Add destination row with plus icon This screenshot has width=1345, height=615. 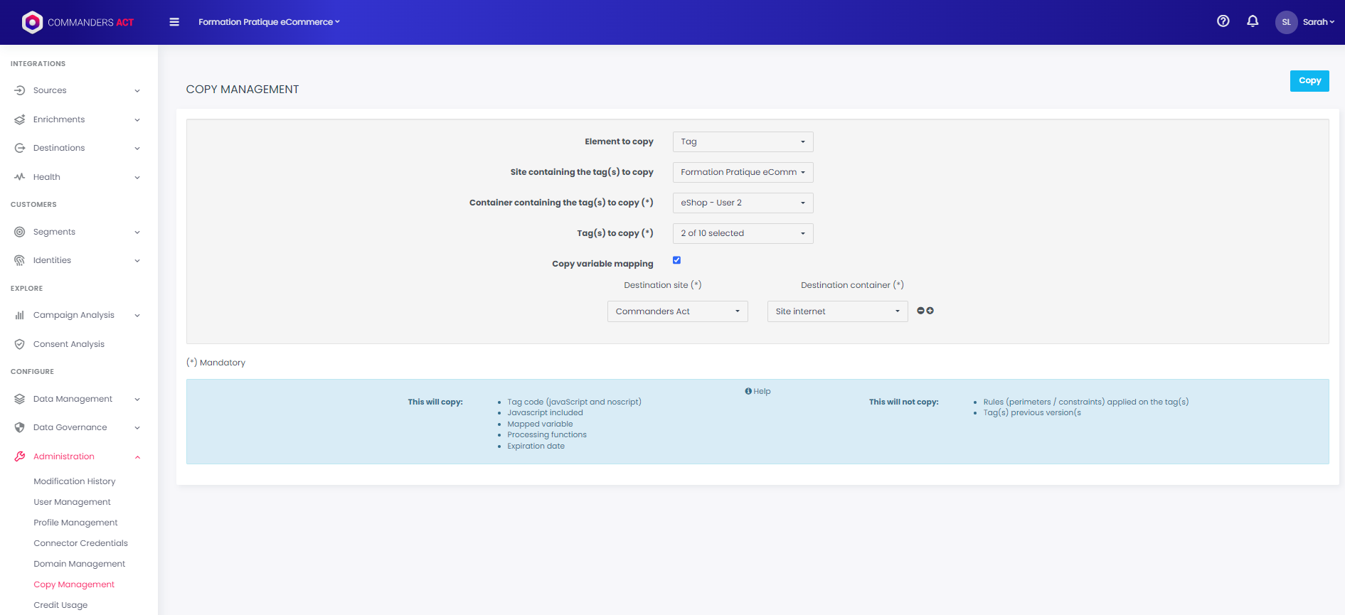[930, 311]
